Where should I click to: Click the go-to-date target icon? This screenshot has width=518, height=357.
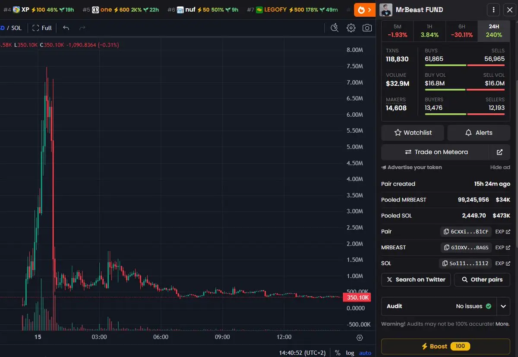[360, 337]
